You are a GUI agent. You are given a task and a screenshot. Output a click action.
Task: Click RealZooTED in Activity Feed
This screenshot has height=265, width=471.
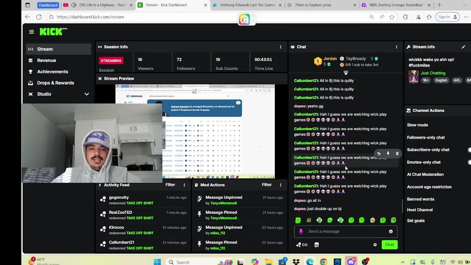pos(120,212)
